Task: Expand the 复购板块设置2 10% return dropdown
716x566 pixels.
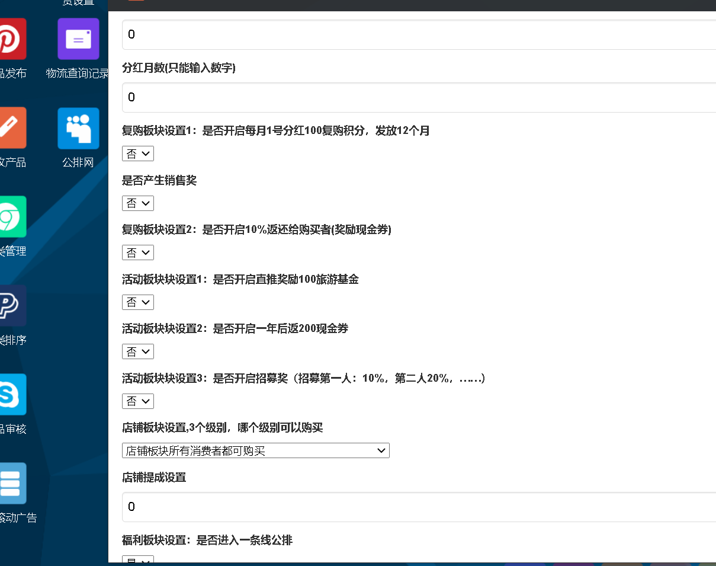Action: (138, 253)
